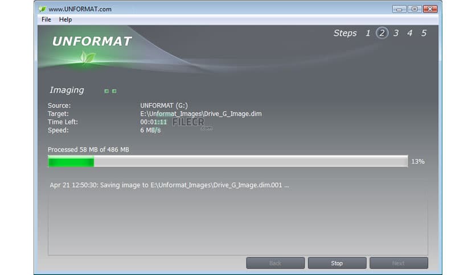Click the 'Imaging' heading
The height and width of the screenshot is (275, 476).
[67, 90]
